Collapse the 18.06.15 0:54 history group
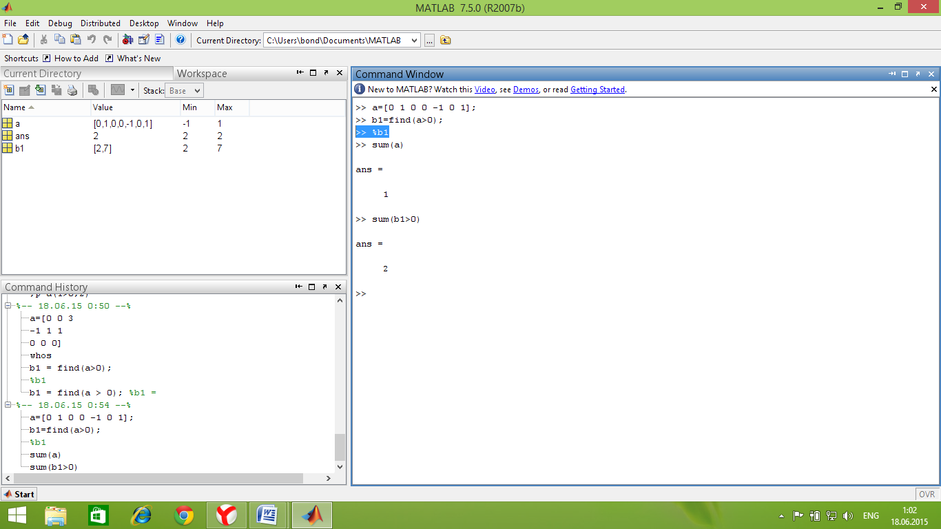The width and height of the screenshot is (941, 529). (x=9, y=405)
